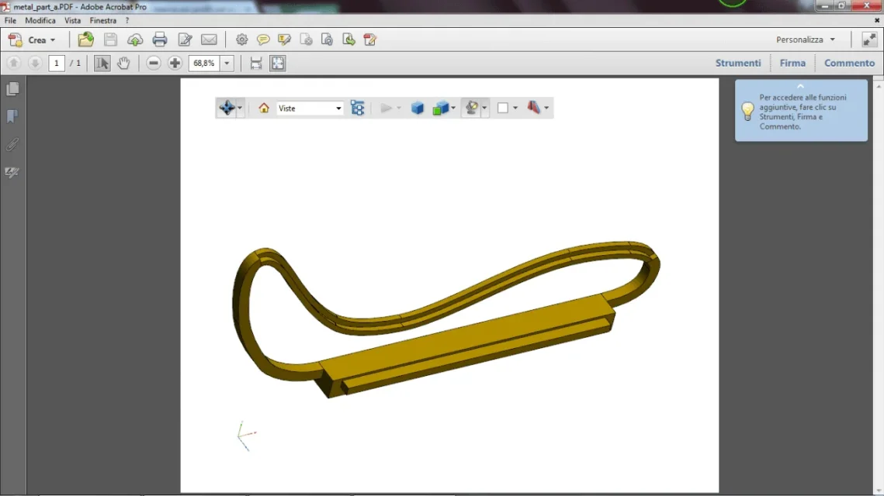Click the 68,8% zoom value field

[x=204, y=63]
